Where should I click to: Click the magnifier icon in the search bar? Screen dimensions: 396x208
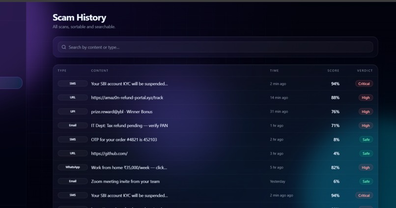(64, 47)
